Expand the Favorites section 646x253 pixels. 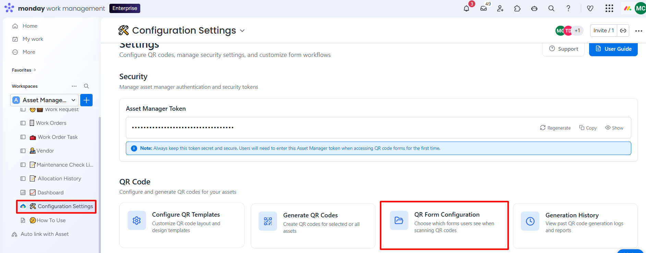[24, 70]
